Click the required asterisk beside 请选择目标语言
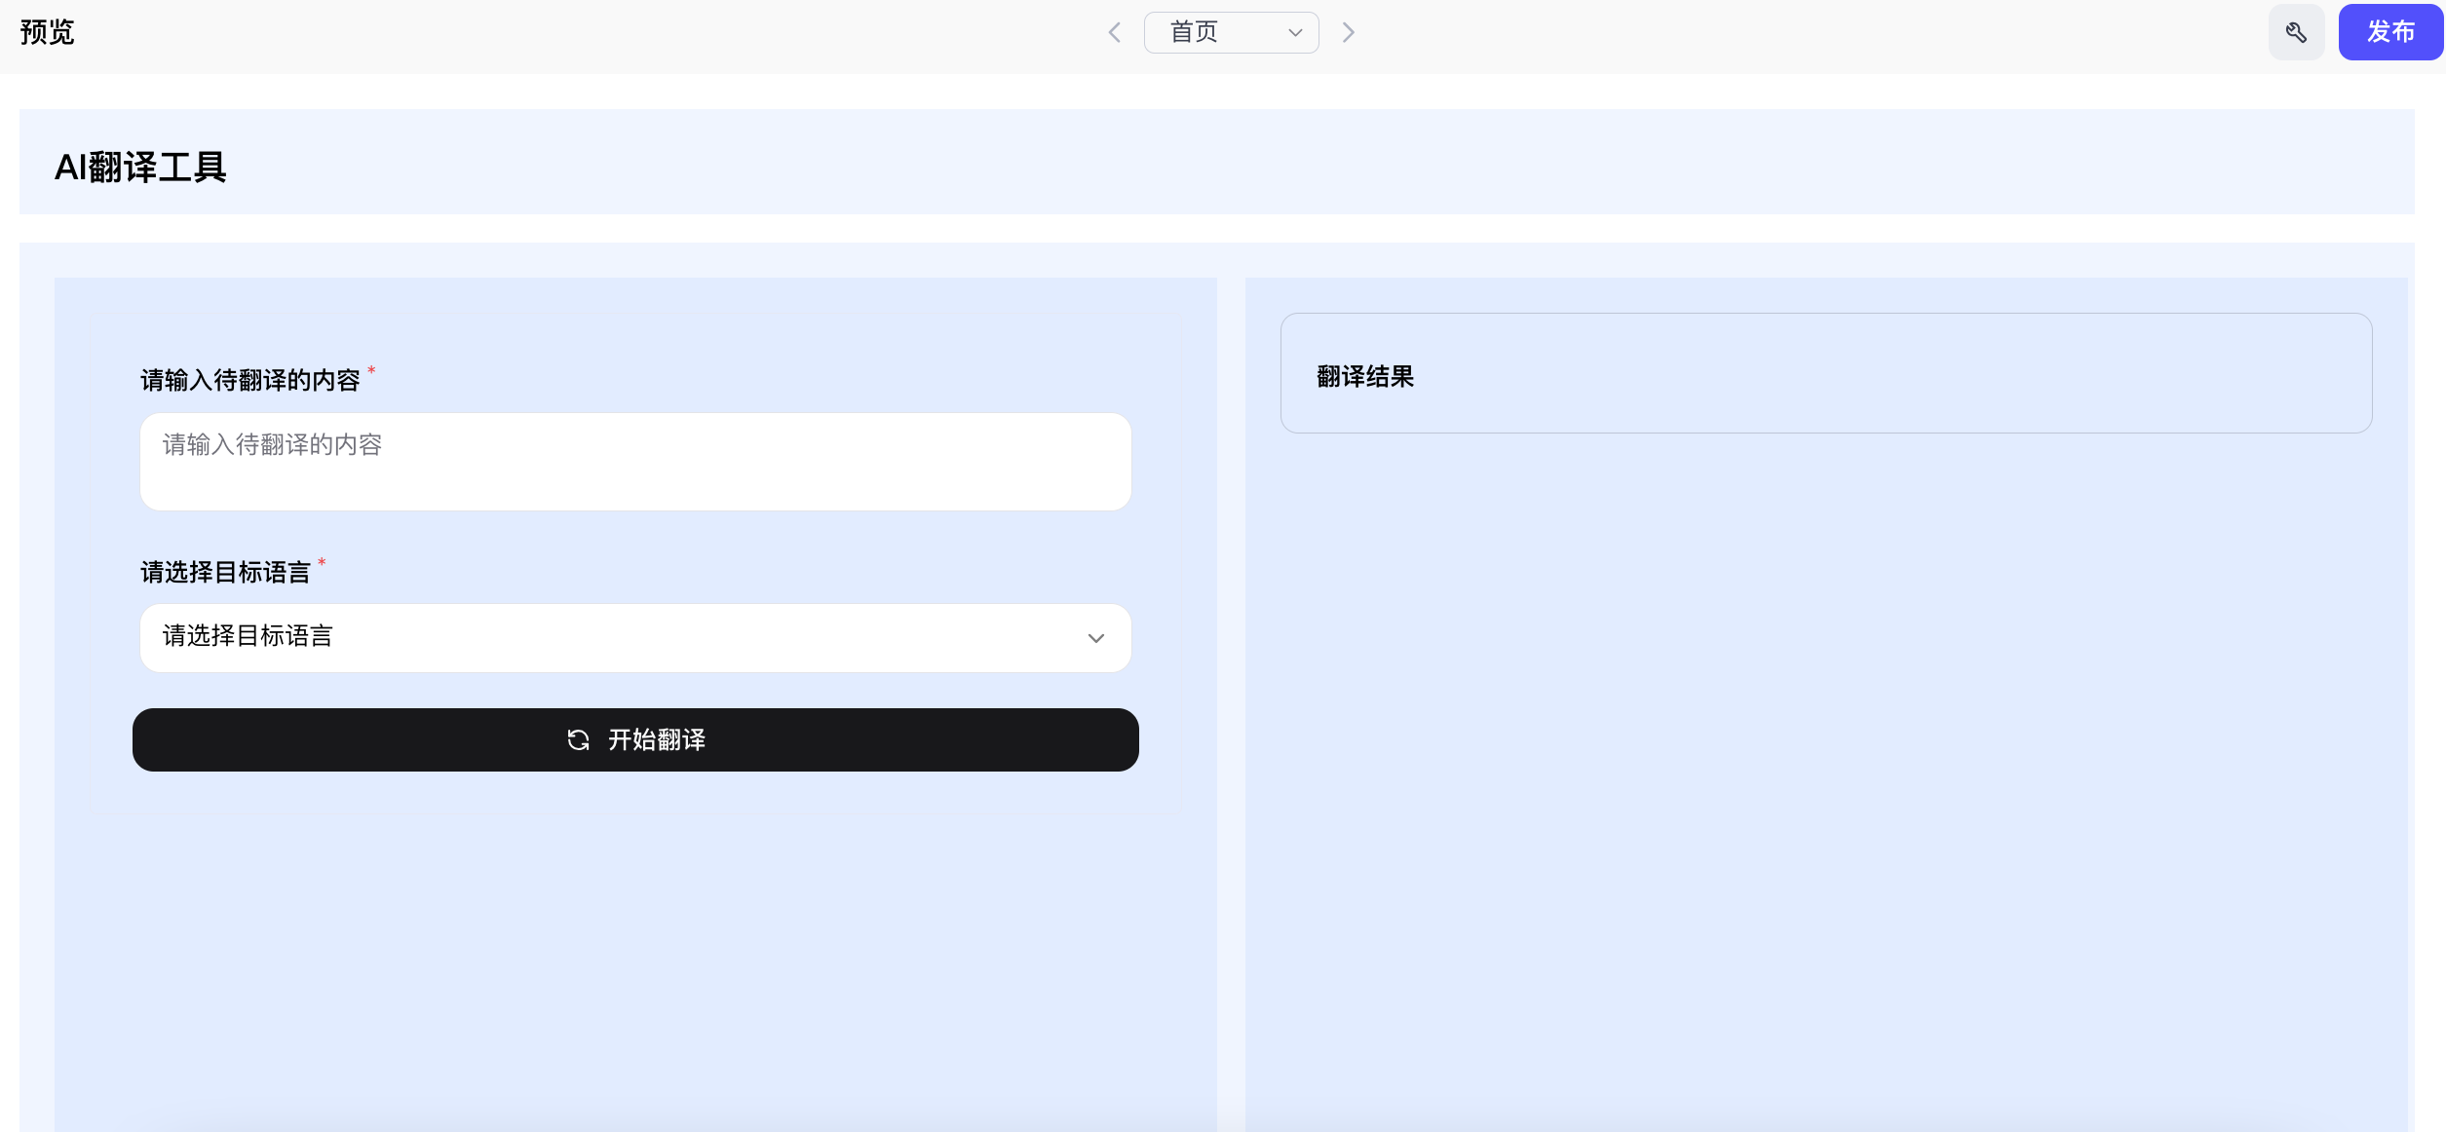 [323, 563]
